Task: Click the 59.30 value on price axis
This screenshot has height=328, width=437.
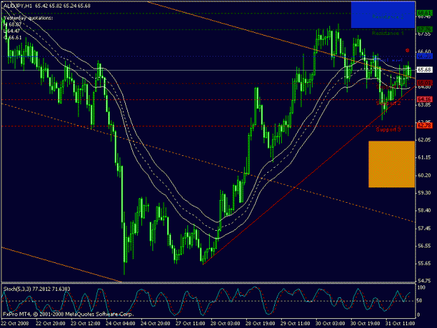Action: (424, 193)
